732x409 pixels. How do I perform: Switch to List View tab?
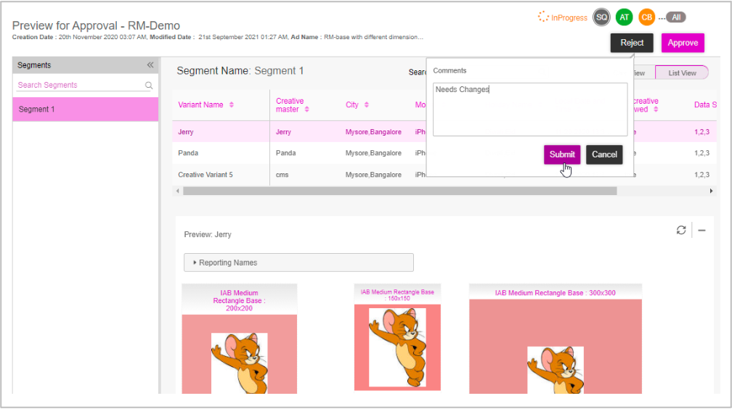click(682, 73)
